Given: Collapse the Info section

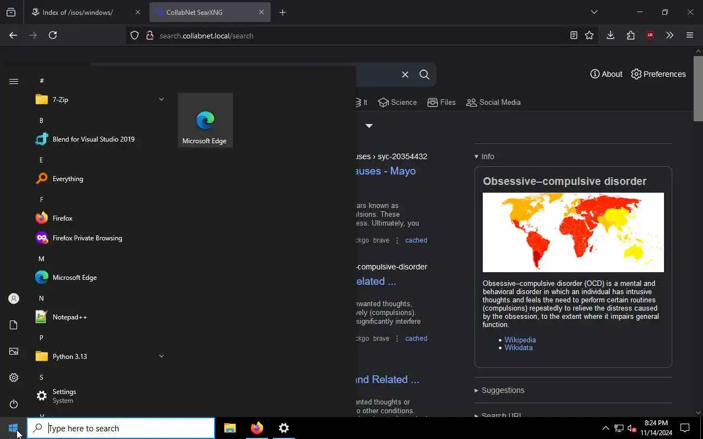Looking at the screenshot, I should pos(484,156).
